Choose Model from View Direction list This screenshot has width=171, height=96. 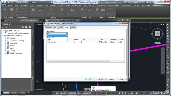click(x=57, y=38)
